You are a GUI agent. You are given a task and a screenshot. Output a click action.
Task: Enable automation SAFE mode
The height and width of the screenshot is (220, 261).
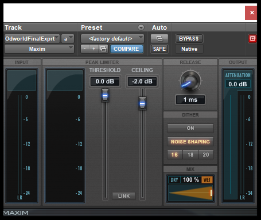click(x=159, y=49)
